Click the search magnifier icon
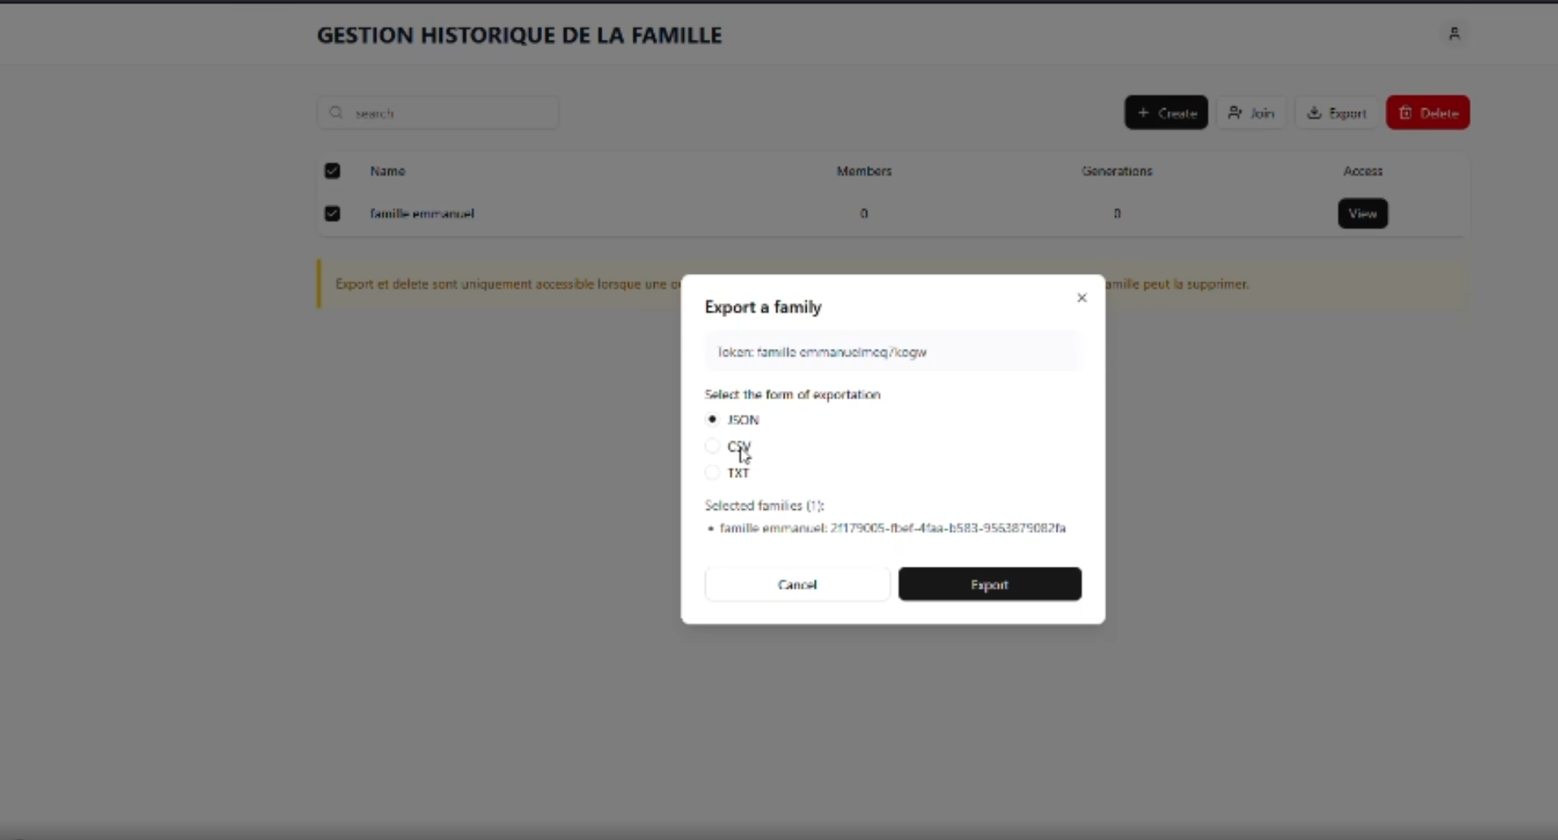This screenshot has height=840, width=1558. tap(336, 113)
